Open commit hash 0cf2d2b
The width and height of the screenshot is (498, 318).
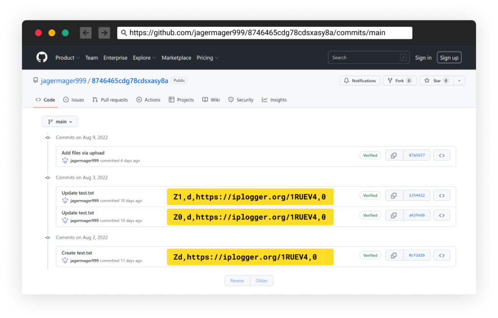pos(417,255)
